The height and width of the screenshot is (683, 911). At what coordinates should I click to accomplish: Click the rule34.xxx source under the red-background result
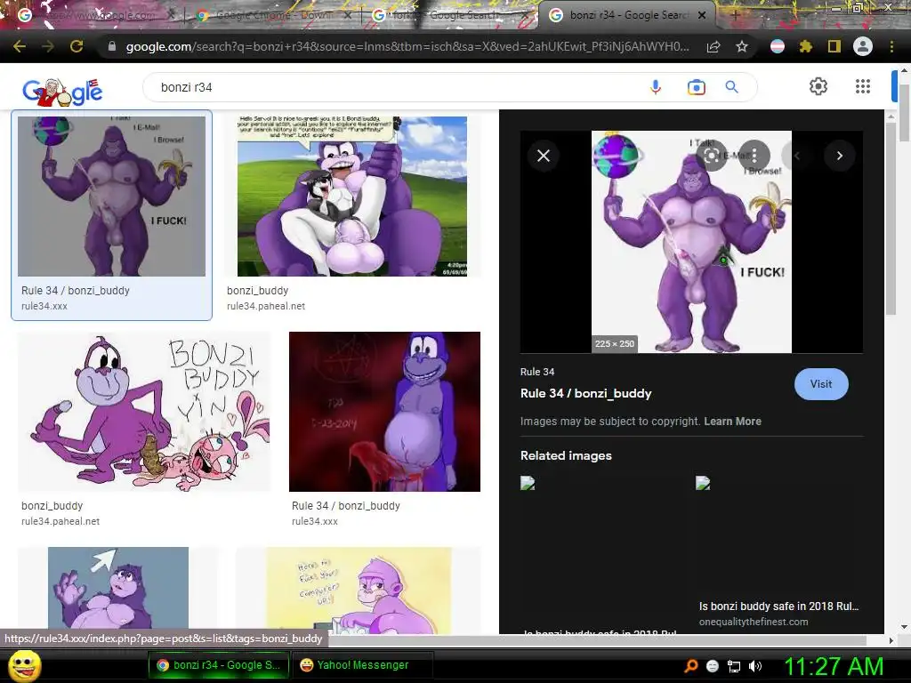point(314,521)
